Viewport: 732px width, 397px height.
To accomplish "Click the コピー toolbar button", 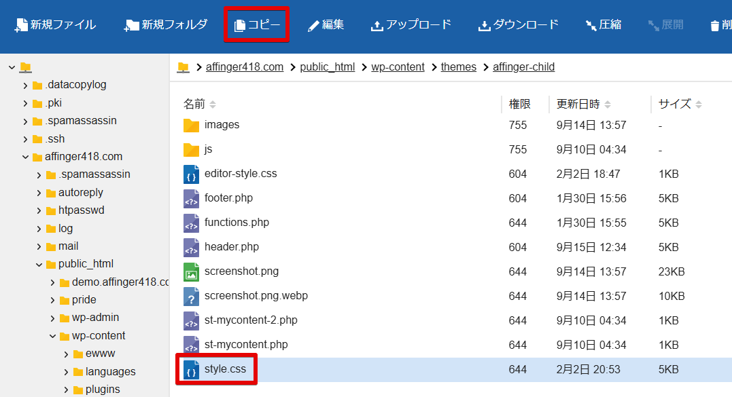I will click(257, 24).
